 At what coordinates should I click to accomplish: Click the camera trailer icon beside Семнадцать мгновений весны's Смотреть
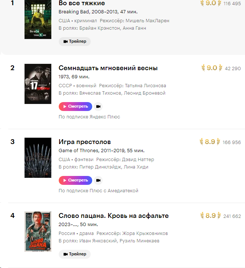[98, 107]
